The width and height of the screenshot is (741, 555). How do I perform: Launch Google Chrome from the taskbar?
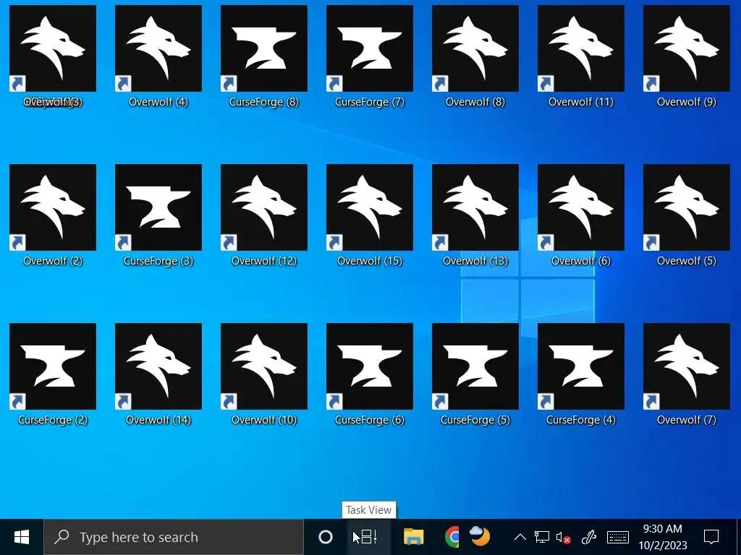click(x=452, y=537)
